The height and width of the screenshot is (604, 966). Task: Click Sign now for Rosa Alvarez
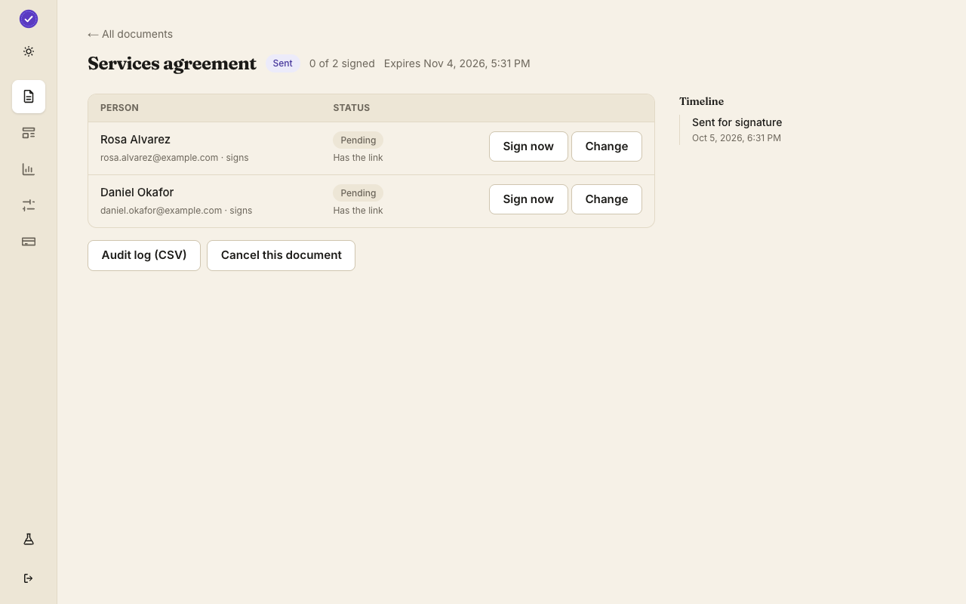click(x=528, y=146)
